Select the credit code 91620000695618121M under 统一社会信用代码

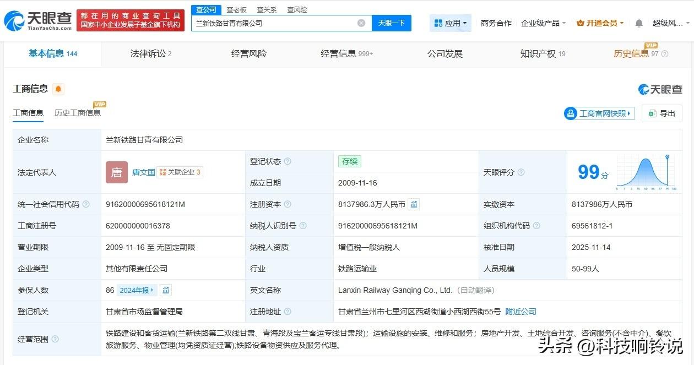(x=145, y=204)
